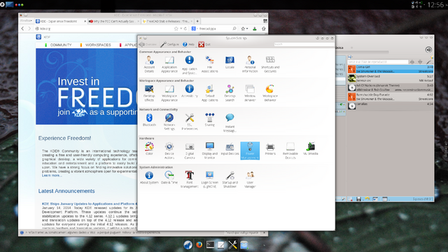Open Color settings under Hardware
Viewport: 448px width, 252px height.
(149, 149)
